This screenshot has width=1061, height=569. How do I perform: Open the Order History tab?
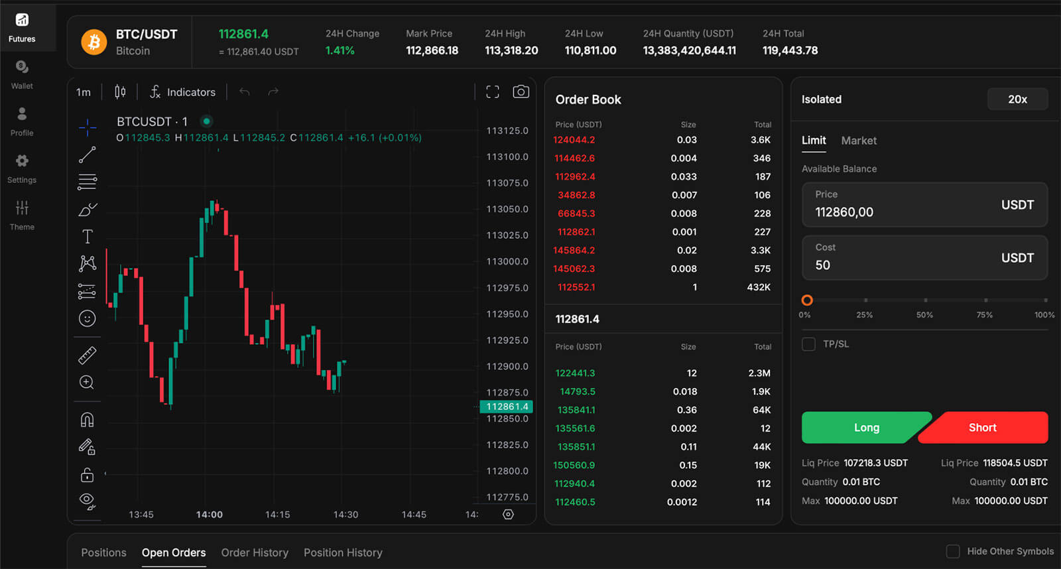[255, 552]
